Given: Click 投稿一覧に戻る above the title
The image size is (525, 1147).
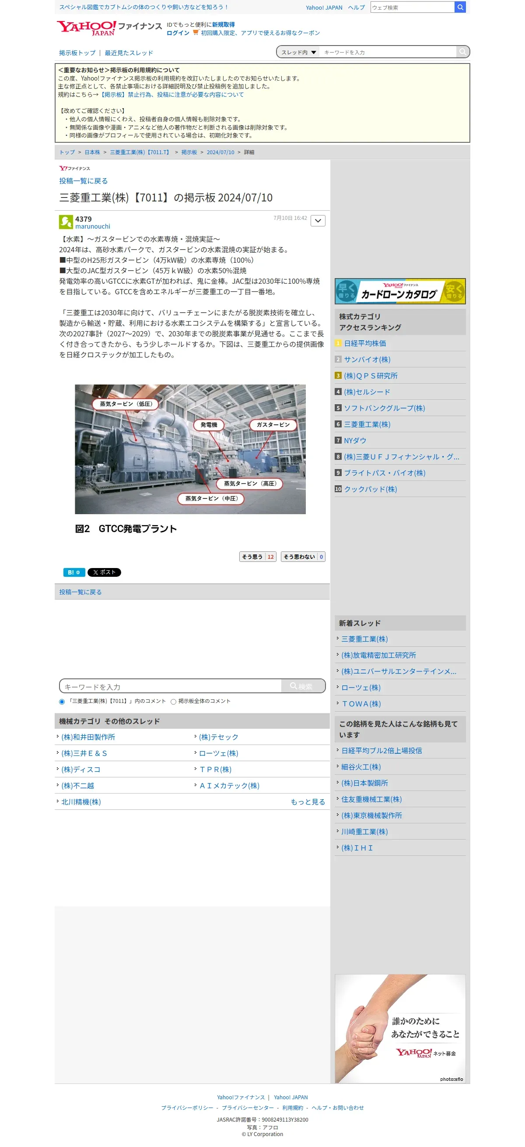Looking at the screenshot, I should click(83, 181).
